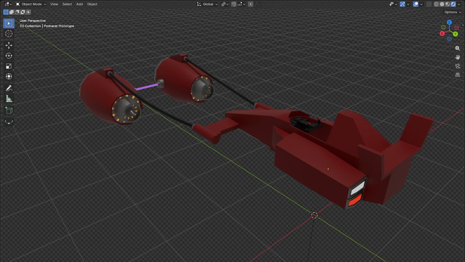
Task: Toggle snapping magnet icon
Action: [234, 4]
